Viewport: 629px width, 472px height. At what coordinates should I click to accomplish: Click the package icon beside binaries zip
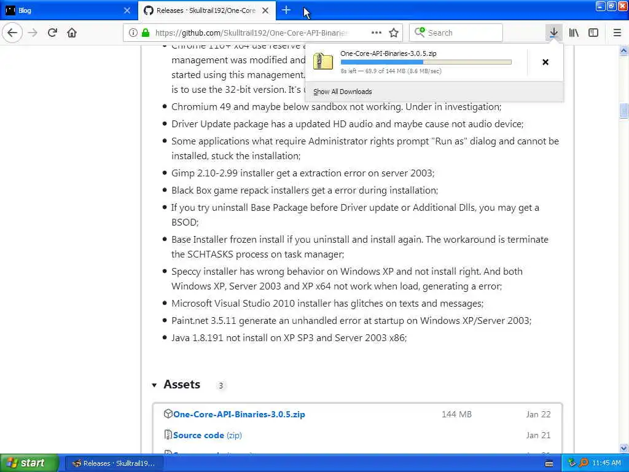pyautogui.click(x=168, y=414)
